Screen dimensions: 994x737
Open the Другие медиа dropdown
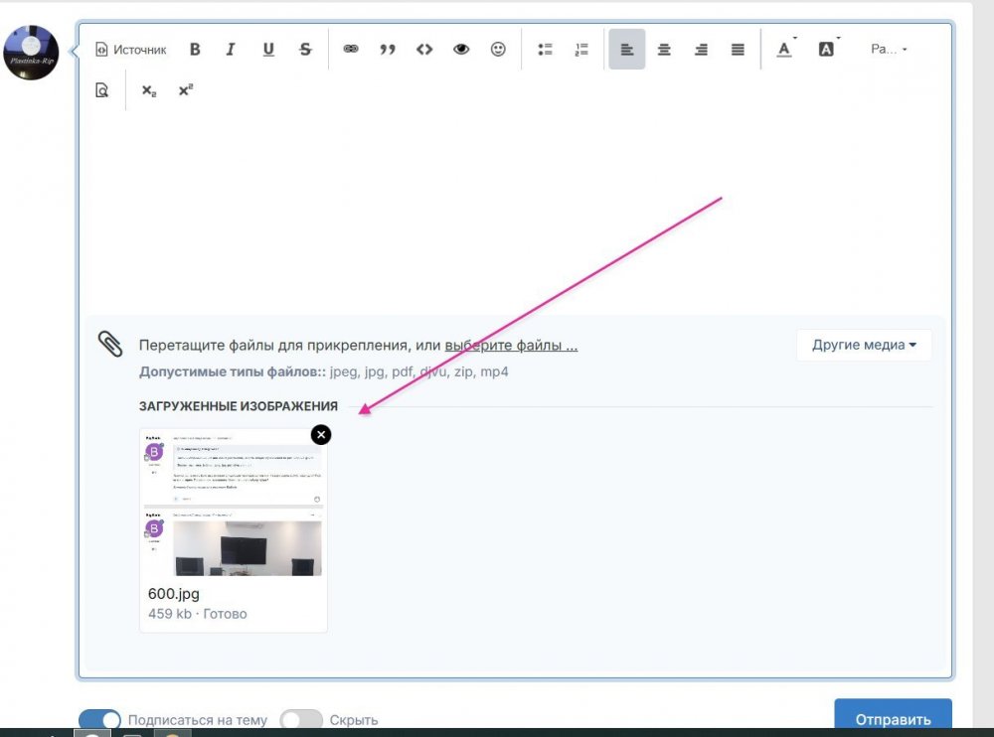click(x=863, y=345)
